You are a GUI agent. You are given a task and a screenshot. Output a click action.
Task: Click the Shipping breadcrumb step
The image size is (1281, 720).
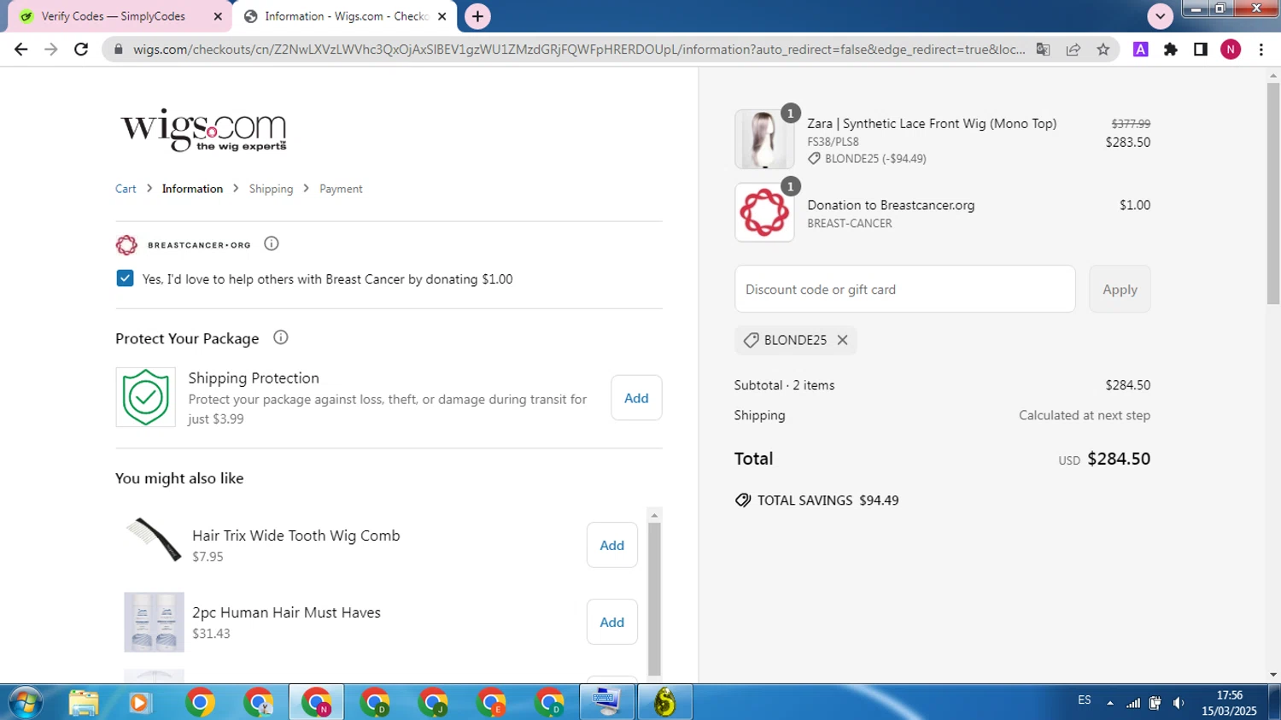[271, 189]
